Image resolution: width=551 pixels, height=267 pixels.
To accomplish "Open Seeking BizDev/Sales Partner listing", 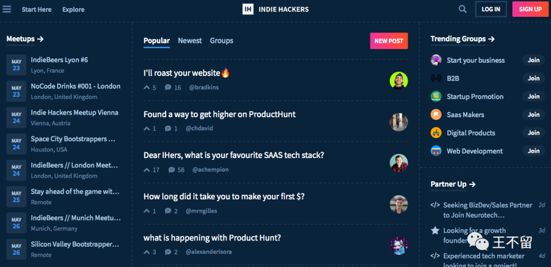I will click(x=488, y=210).
